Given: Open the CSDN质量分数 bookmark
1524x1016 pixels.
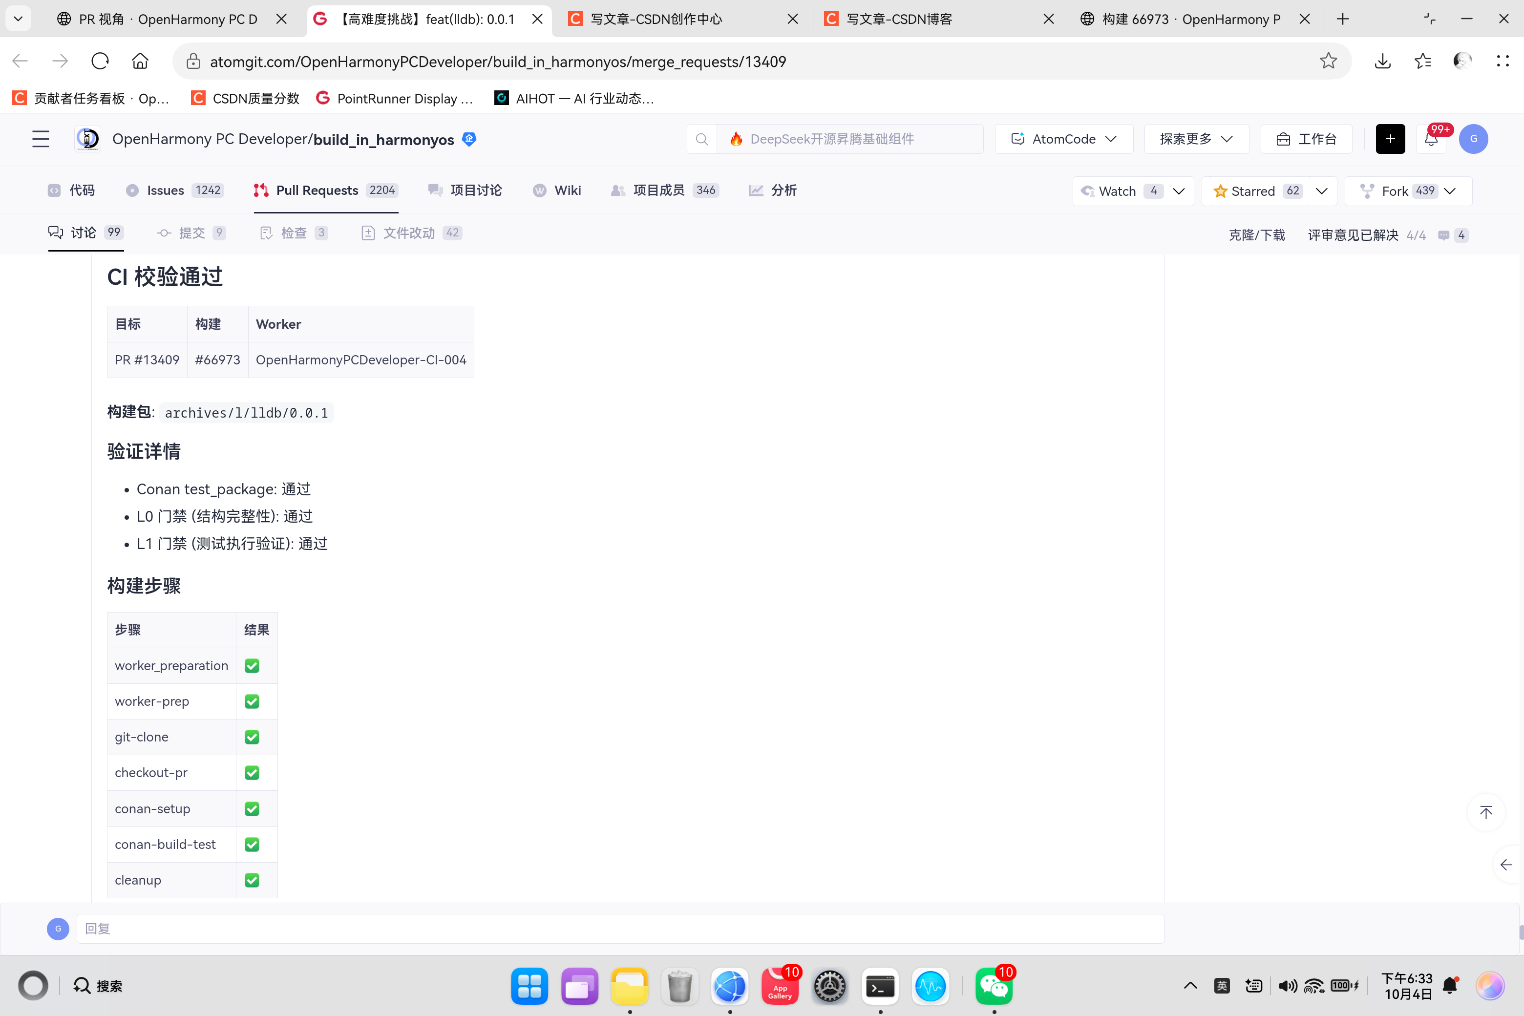Looking at the screenshot, I should [x=245, y=99].
